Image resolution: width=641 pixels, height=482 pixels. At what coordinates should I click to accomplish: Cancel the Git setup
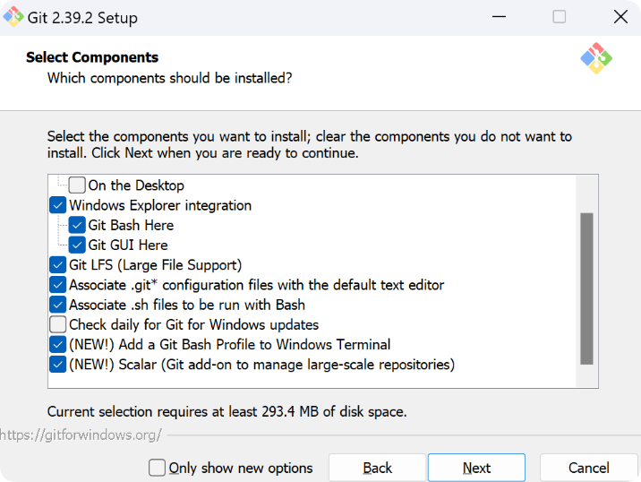[x=589, y=468]
